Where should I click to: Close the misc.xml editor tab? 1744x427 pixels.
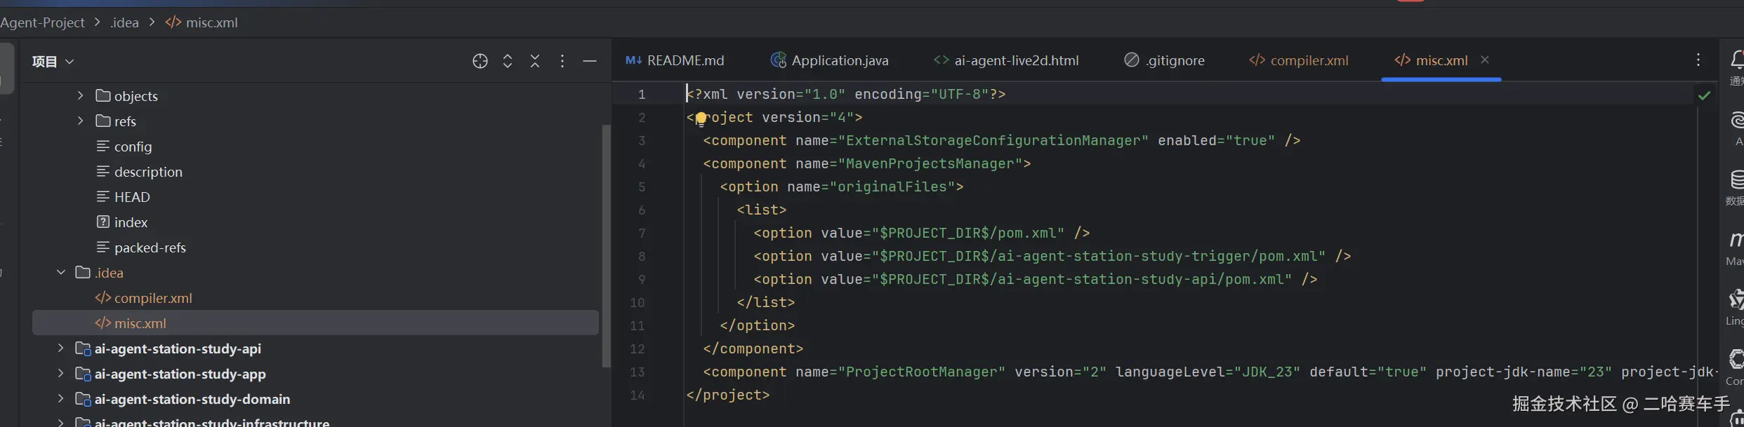pyautogui.click(x=1485, y=60)
